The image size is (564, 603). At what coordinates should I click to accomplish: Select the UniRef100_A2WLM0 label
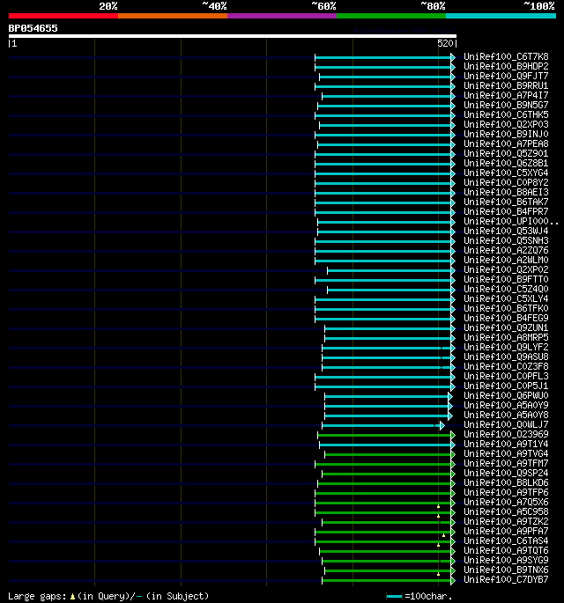(x=506, y=260)
